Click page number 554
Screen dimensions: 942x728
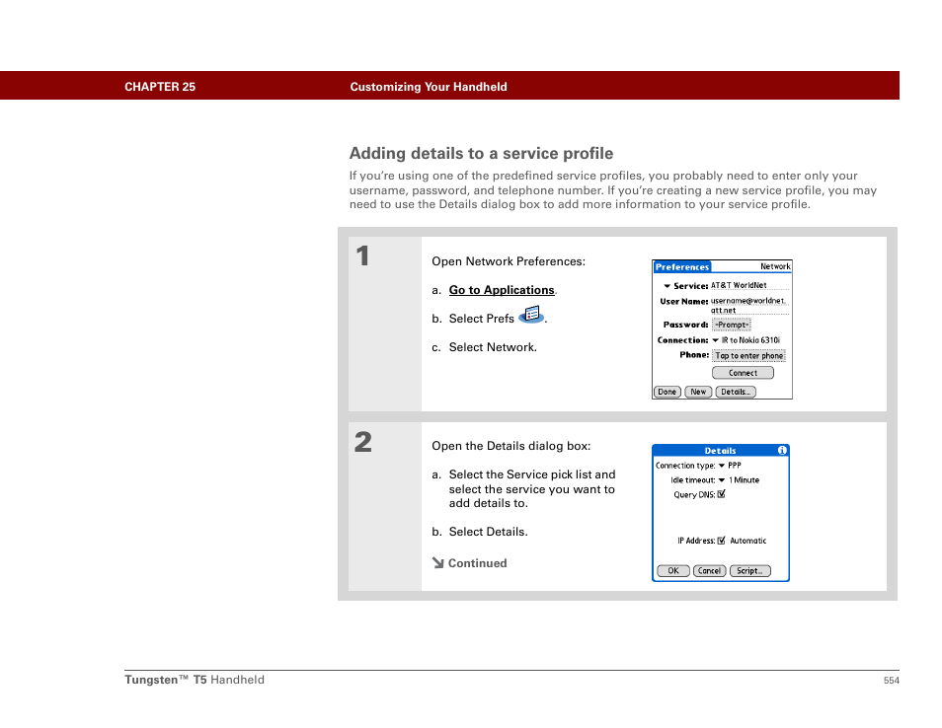tap(891, 681)
